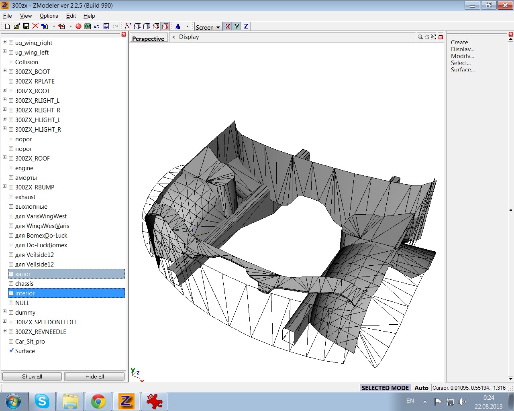This screenshot has height=411, width=514.
Task: Maximize viewport with the red square icon
Action: pos(441,37)
